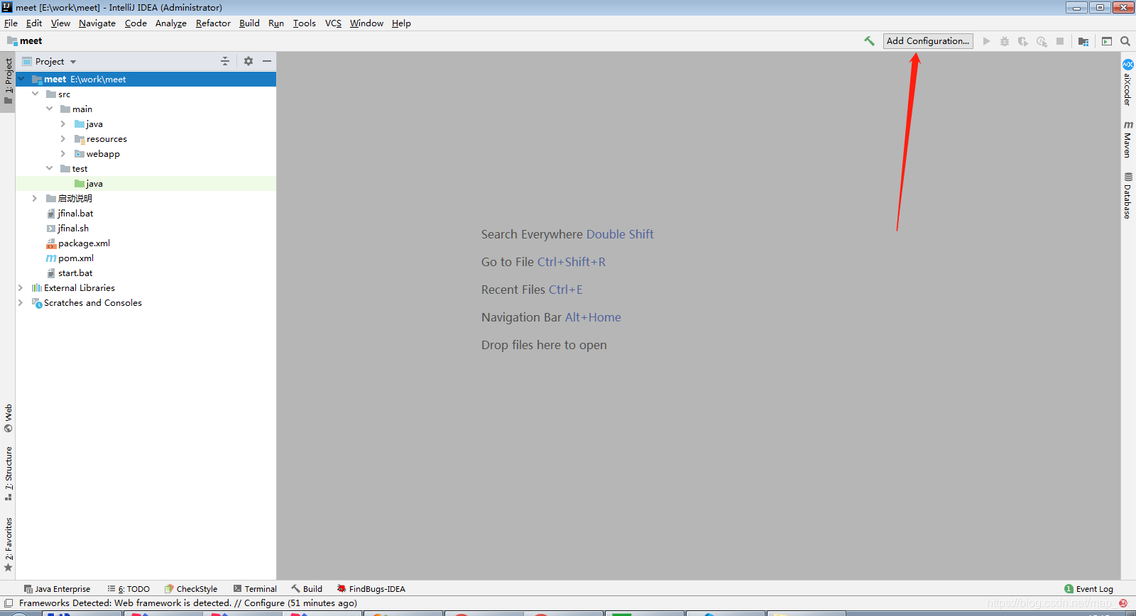Click the Profiler run icon
Screen dimensions: 1136x616
[x=1042, y=41]
